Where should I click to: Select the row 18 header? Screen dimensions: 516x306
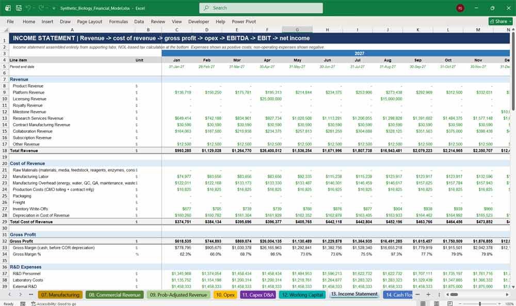point(5,151)
